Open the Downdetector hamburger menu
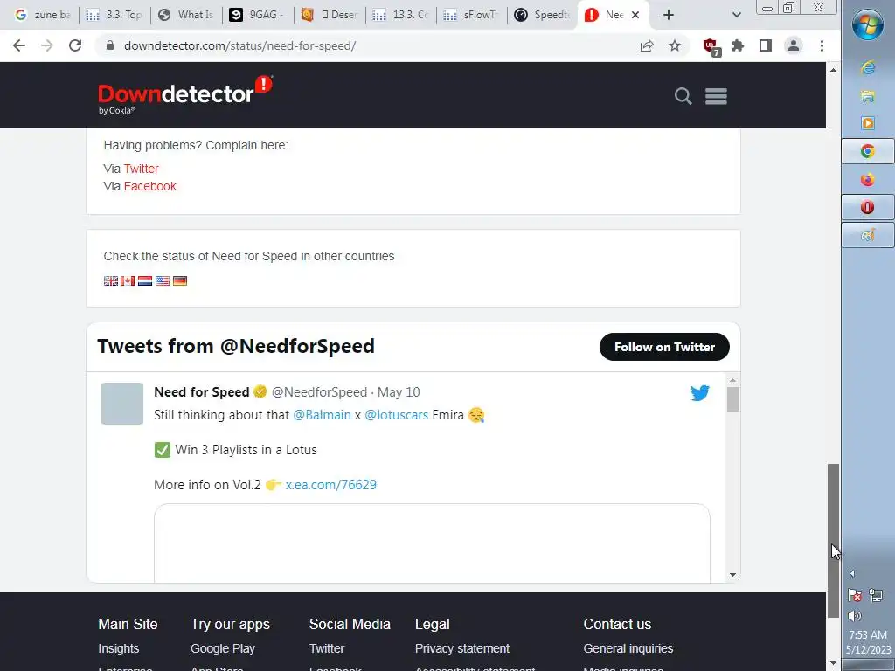 716,96
